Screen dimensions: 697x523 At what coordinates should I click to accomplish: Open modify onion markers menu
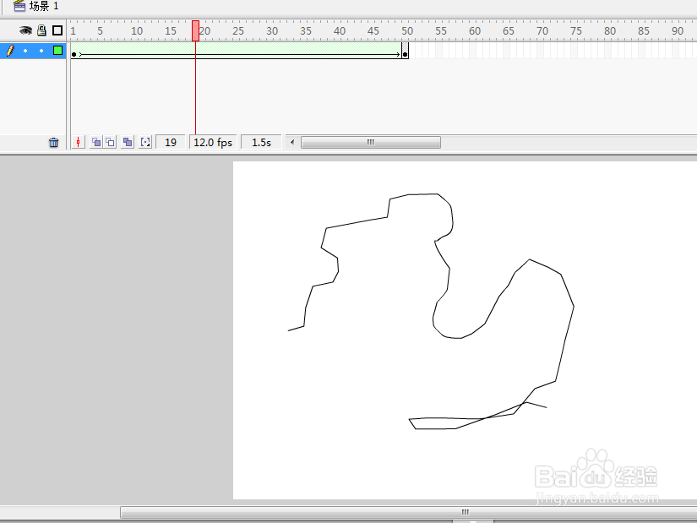tap(145, 142)
